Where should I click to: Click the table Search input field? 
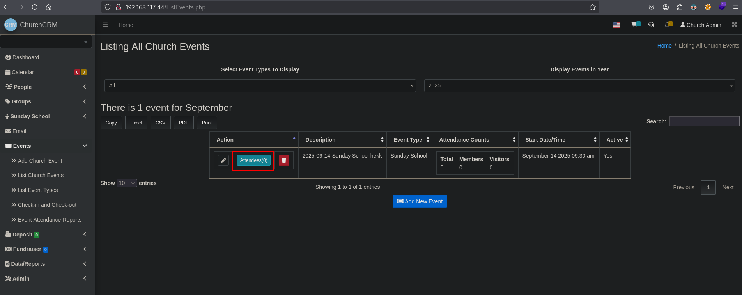(x=704, y=121)
